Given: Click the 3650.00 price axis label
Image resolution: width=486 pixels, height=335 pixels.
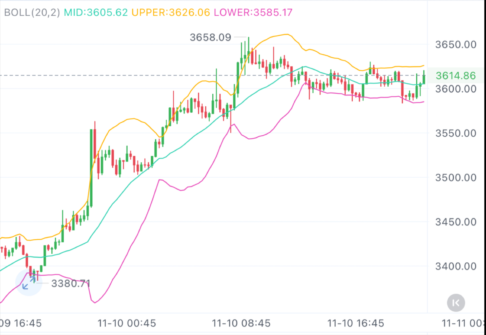Looking at the screenshot, I should 456,45.
